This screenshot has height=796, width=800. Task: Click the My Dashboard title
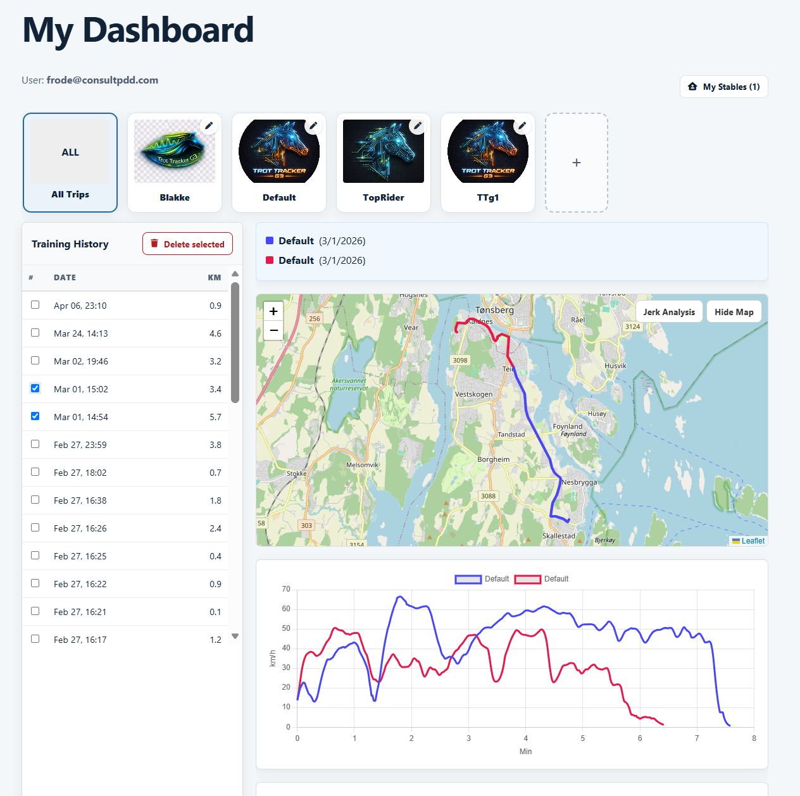(138, 30)
